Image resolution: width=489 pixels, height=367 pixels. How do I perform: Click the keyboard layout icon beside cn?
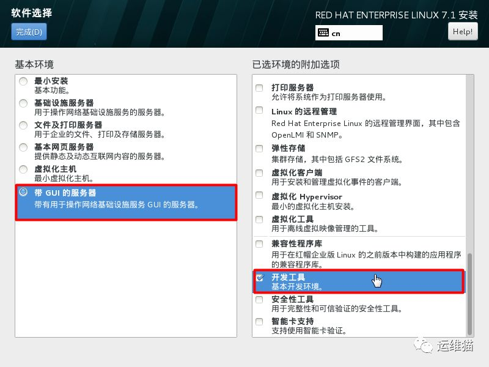[x=323, y=33]
